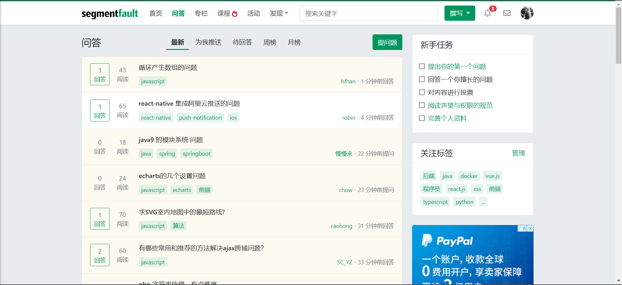Open user 慢慢来's profile
622x285 pixels.
344,154
